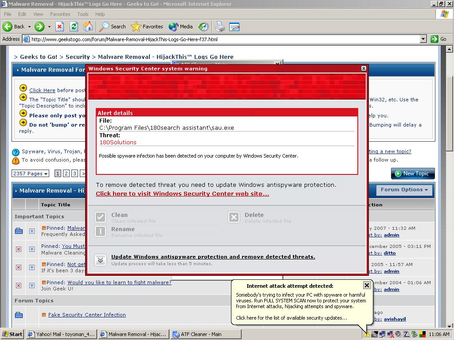Open the Media toolbar button
The width and height of the screenshot is (454, 340).
pyautogui.click(x=181, y=27)
